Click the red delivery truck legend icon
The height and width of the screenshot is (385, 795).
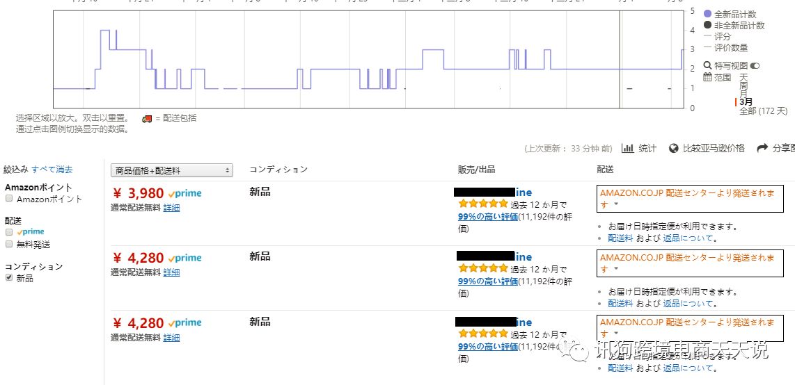(x=147, y=119)
